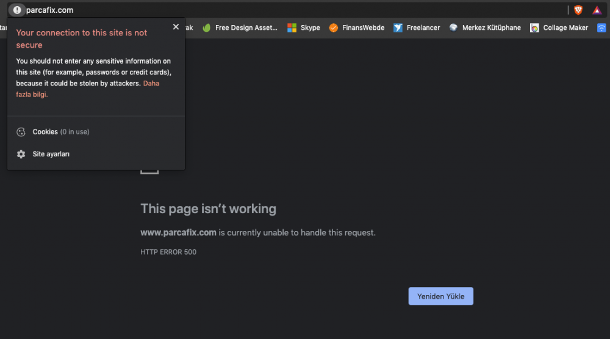The image size is (610, 339).
Task: Click the not-secure warning icon in address bar
Action: 16,10
